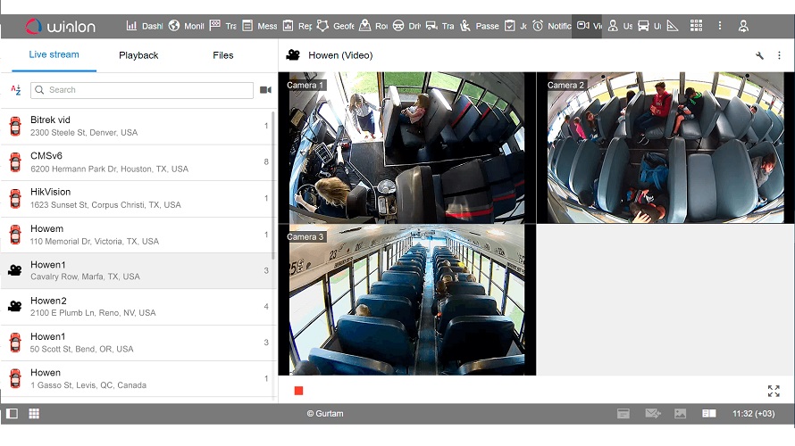The image size is (795, 446).
Task: Stop the live stream with red button
Action: 298,391
